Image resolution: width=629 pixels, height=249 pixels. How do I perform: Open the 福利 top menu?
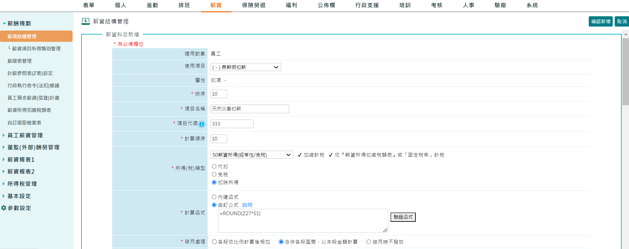pyautogui.click(x=291, y=5)
